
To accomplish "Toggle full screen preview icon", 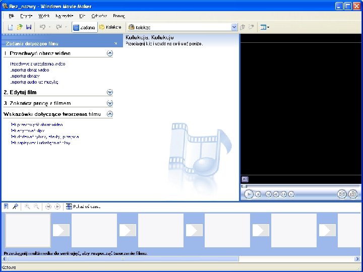I will (245, 179).
